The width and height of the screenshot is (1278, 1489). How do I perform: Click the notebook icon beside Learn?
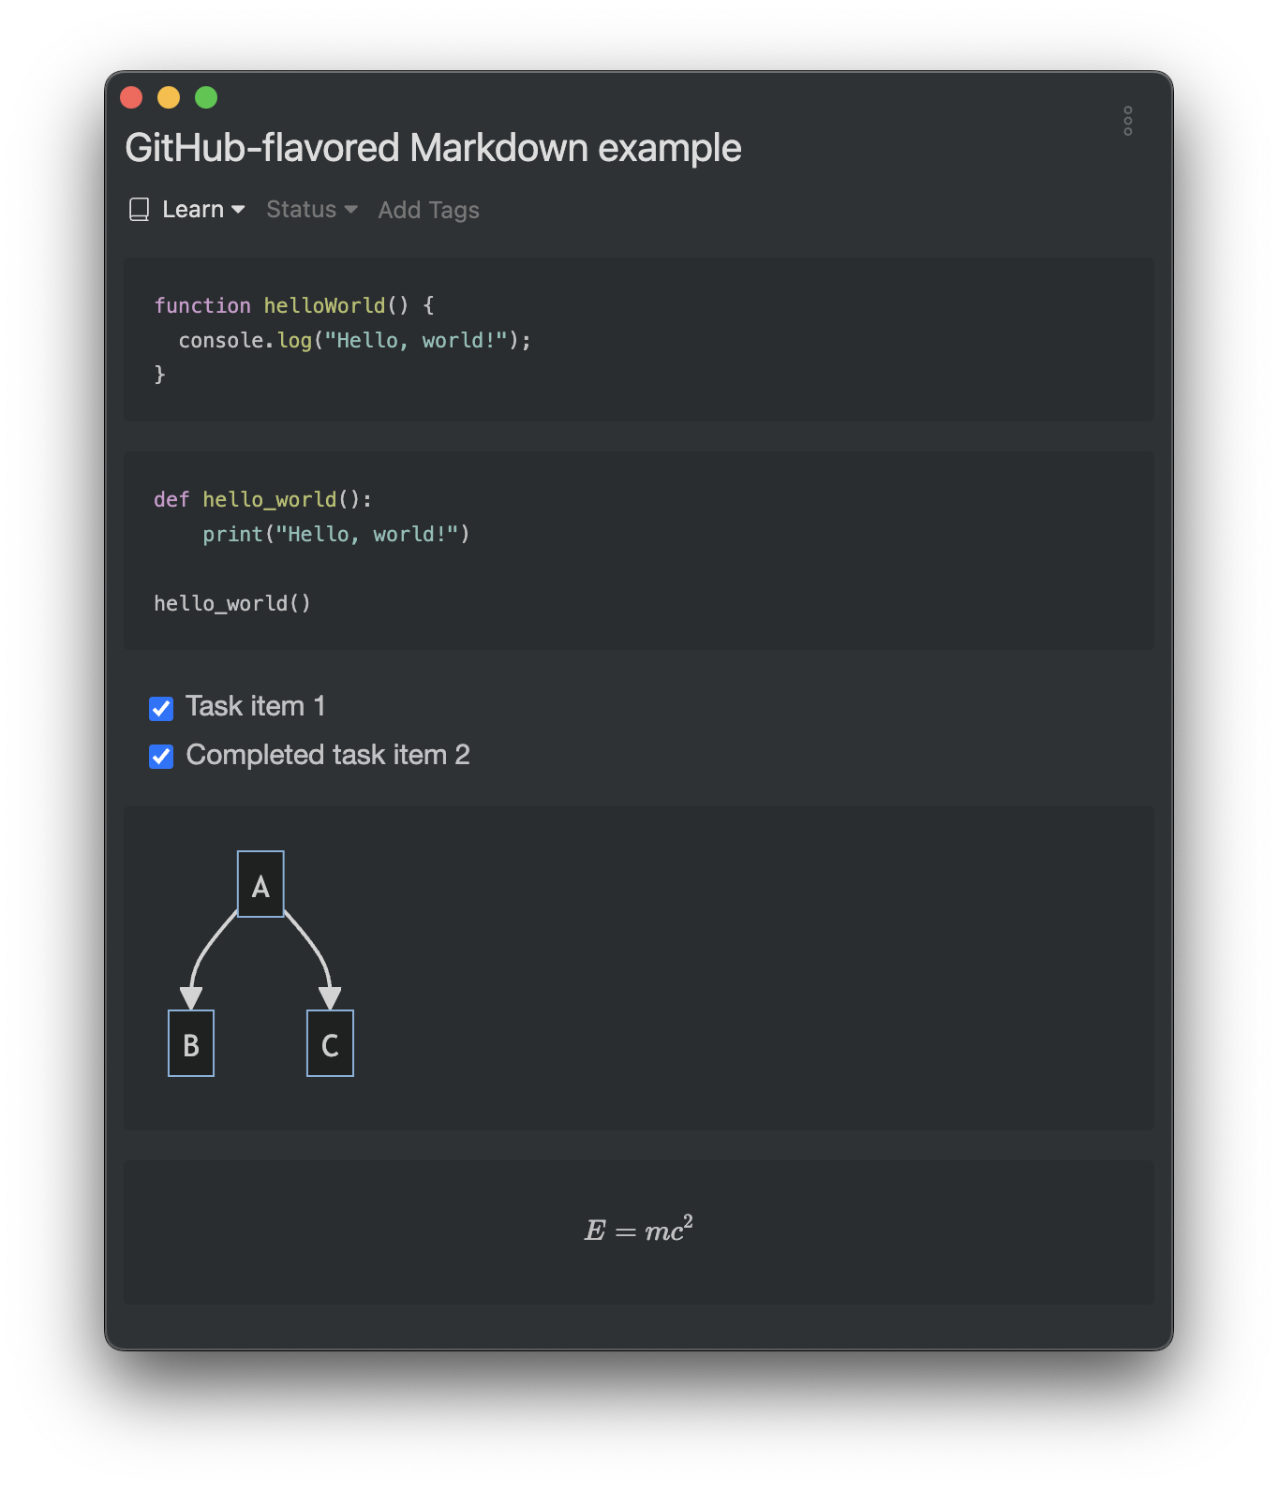(x=139, y=210)
